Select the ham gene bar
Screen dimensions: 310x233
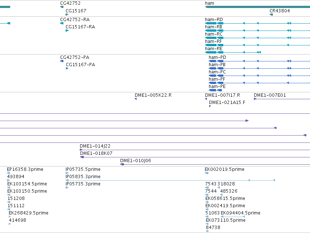pyautogui.click(x=258, y=7)
